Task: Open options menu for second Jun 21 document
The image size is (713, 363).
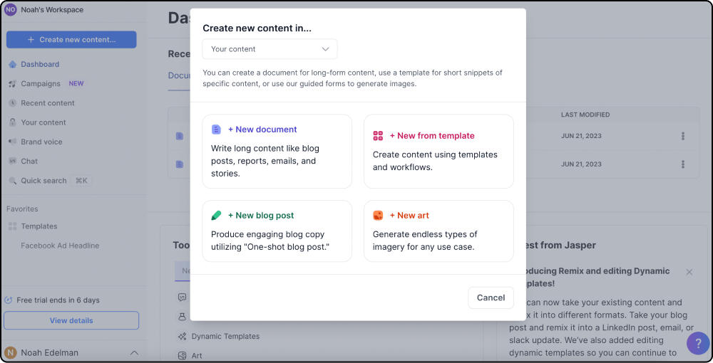Action: tap(682, 164)
